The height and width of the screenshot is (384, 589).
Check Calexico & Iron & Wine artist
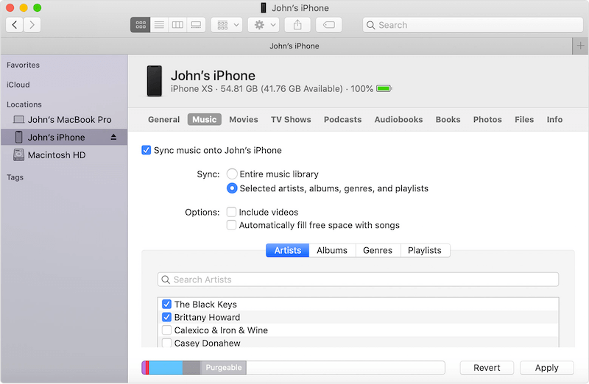[x=167, y=330]
